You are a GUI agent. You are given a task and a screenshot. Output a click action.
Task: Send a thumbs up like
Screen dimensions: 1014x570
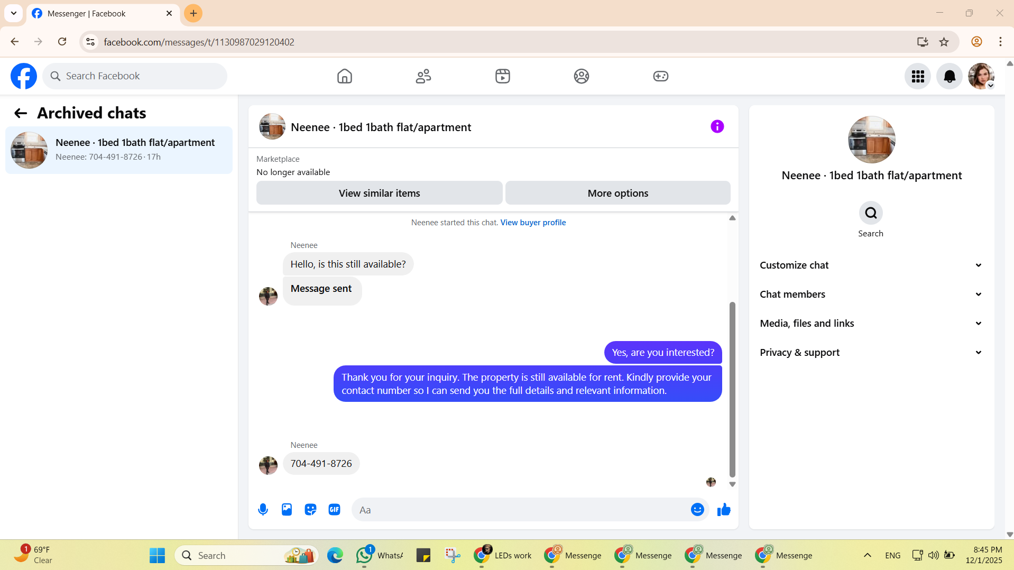724,510
